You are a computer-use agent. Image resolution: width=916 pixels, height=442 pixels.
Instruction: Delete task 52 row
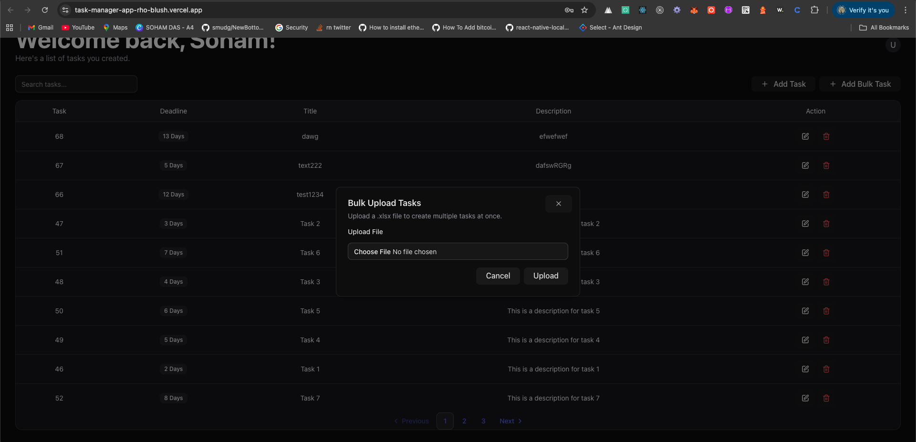click(x=826, y=398)
